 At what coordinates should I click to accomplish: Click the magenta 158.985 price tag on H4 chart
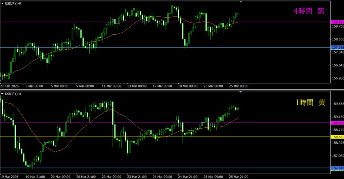[337, 23]
